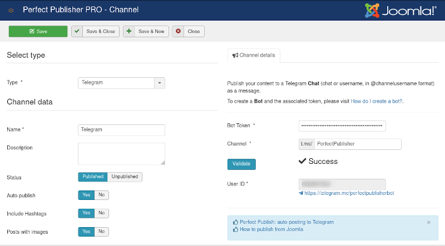The image size is (445, 246).
Task: Click thumbs-up icon beside How to publish
Action: (x=235, y=229)
